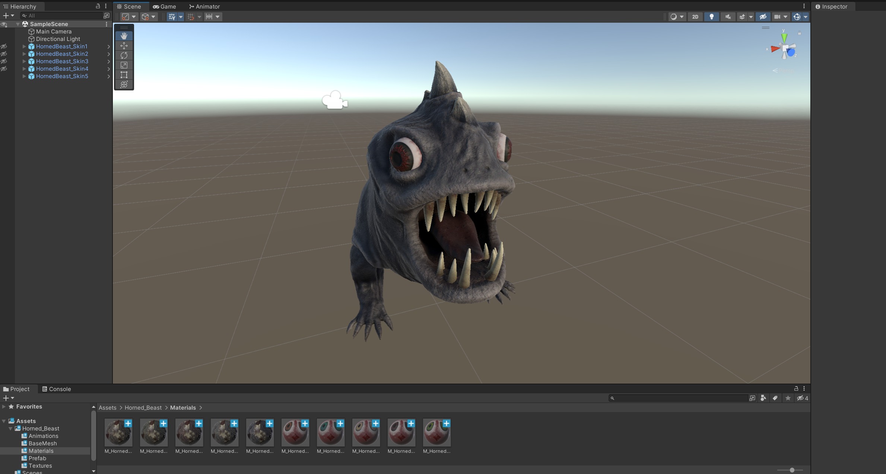The image size is (886, 474).
Task: Open the Animator tab
Action: point(204,6)
